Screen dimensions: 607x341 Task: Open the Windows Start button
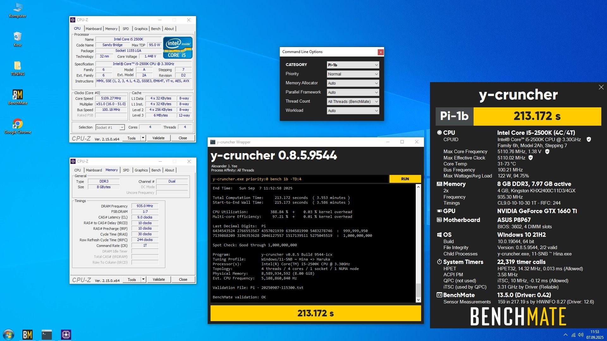pos(9,334)
